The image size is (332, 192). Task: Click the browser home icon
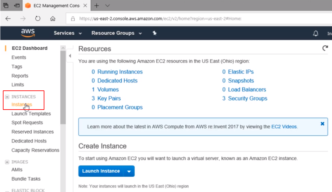[x=53, y=19]
